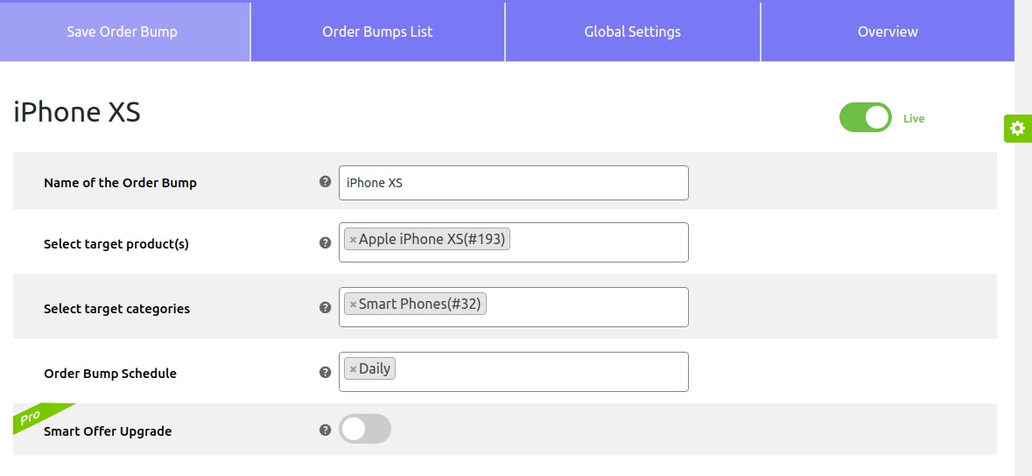Open the target products select box
Image resolution: width=1032 pixels, height=476 pixels.
click(595, 242)
